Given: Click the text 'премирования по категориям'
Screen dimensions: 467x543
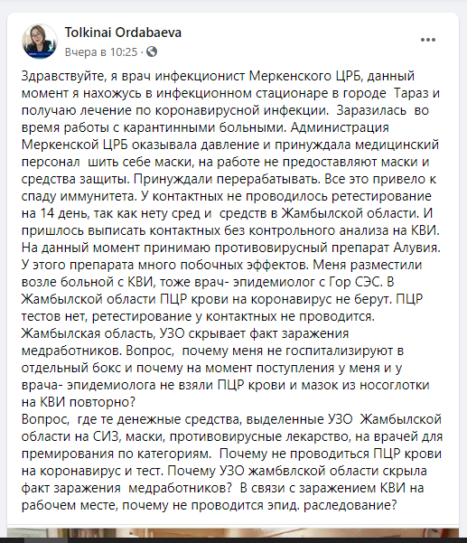Looking at the screenshot, I should pyautogui.click(x=116, y=454).
